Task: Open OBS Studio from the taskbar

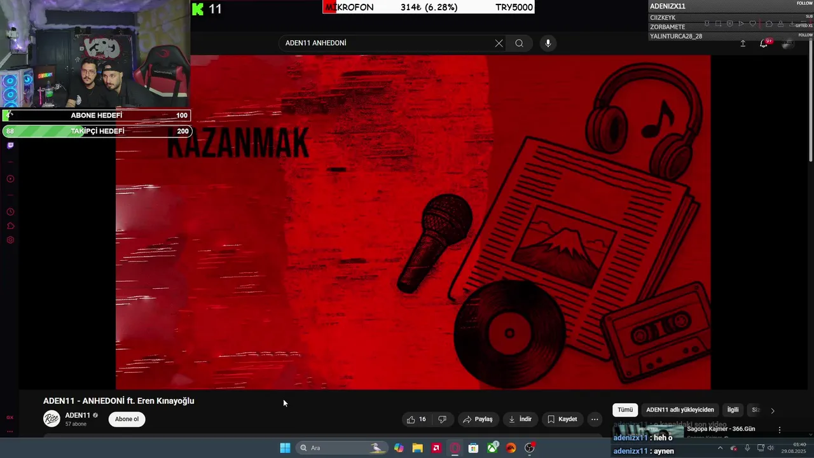Action: 530,448
